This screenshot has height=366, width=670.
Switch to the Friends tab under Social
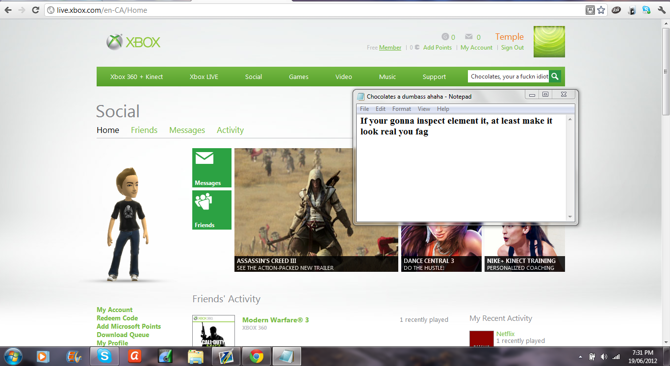144,130
